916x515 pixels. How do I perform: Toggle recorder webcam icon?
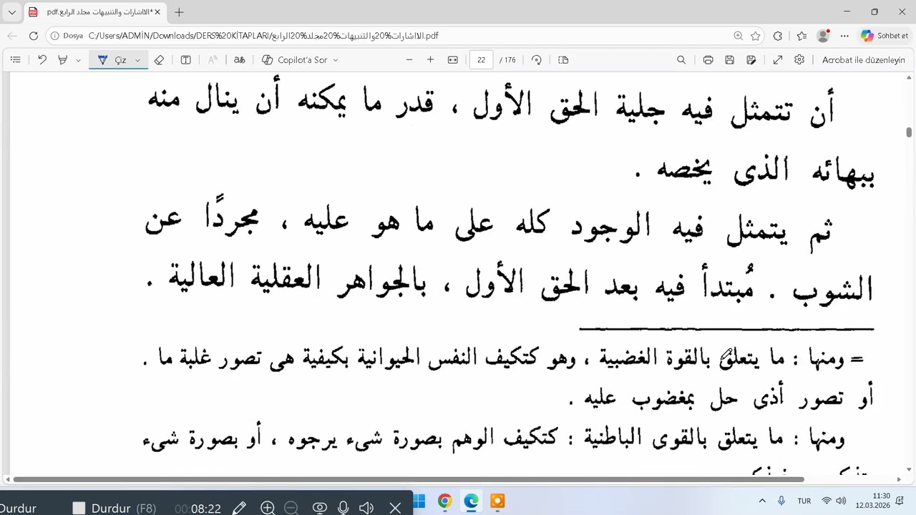(x=320, y=508)
